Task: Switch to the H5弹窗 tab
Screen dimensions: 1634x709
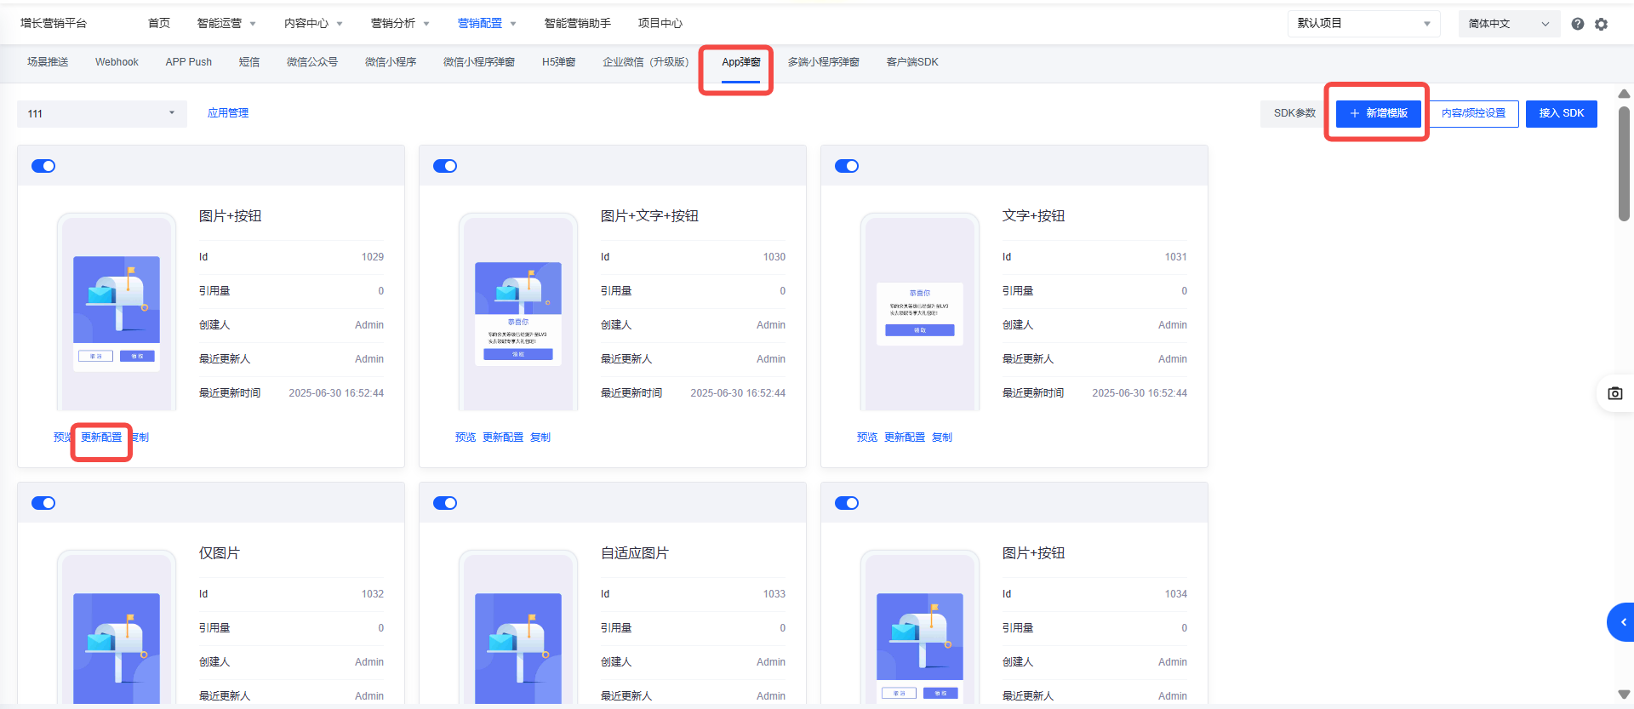Action: pyautogui.click(x=558, y=62)
